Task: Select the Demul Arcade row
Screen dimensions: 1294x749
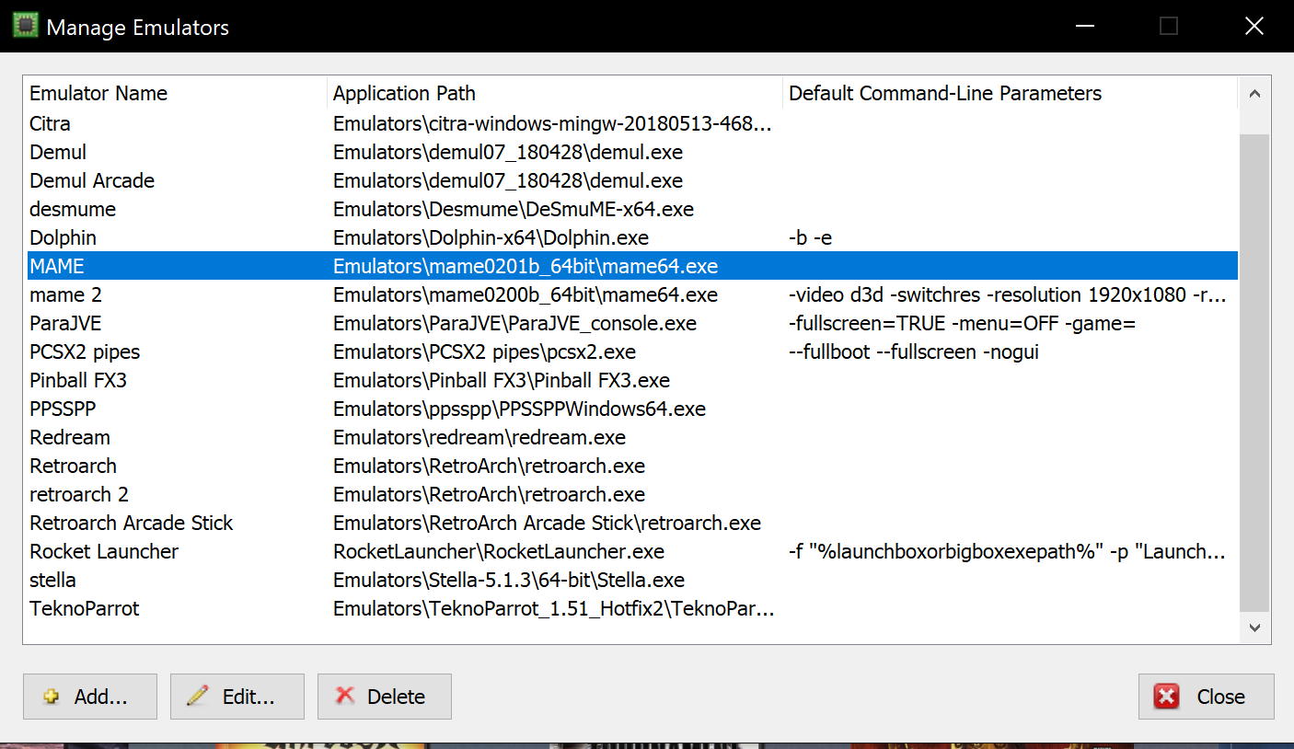Action: (632, 180)
